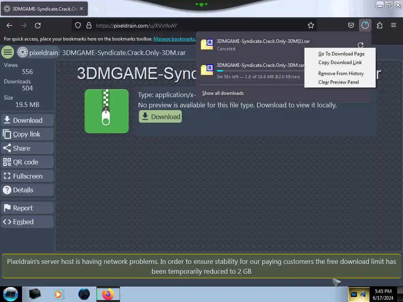Image resolution: width=403 pixels, height=302 pixels.
Task: Open the Share options in sidebar
Action: [x=28, y=148]
